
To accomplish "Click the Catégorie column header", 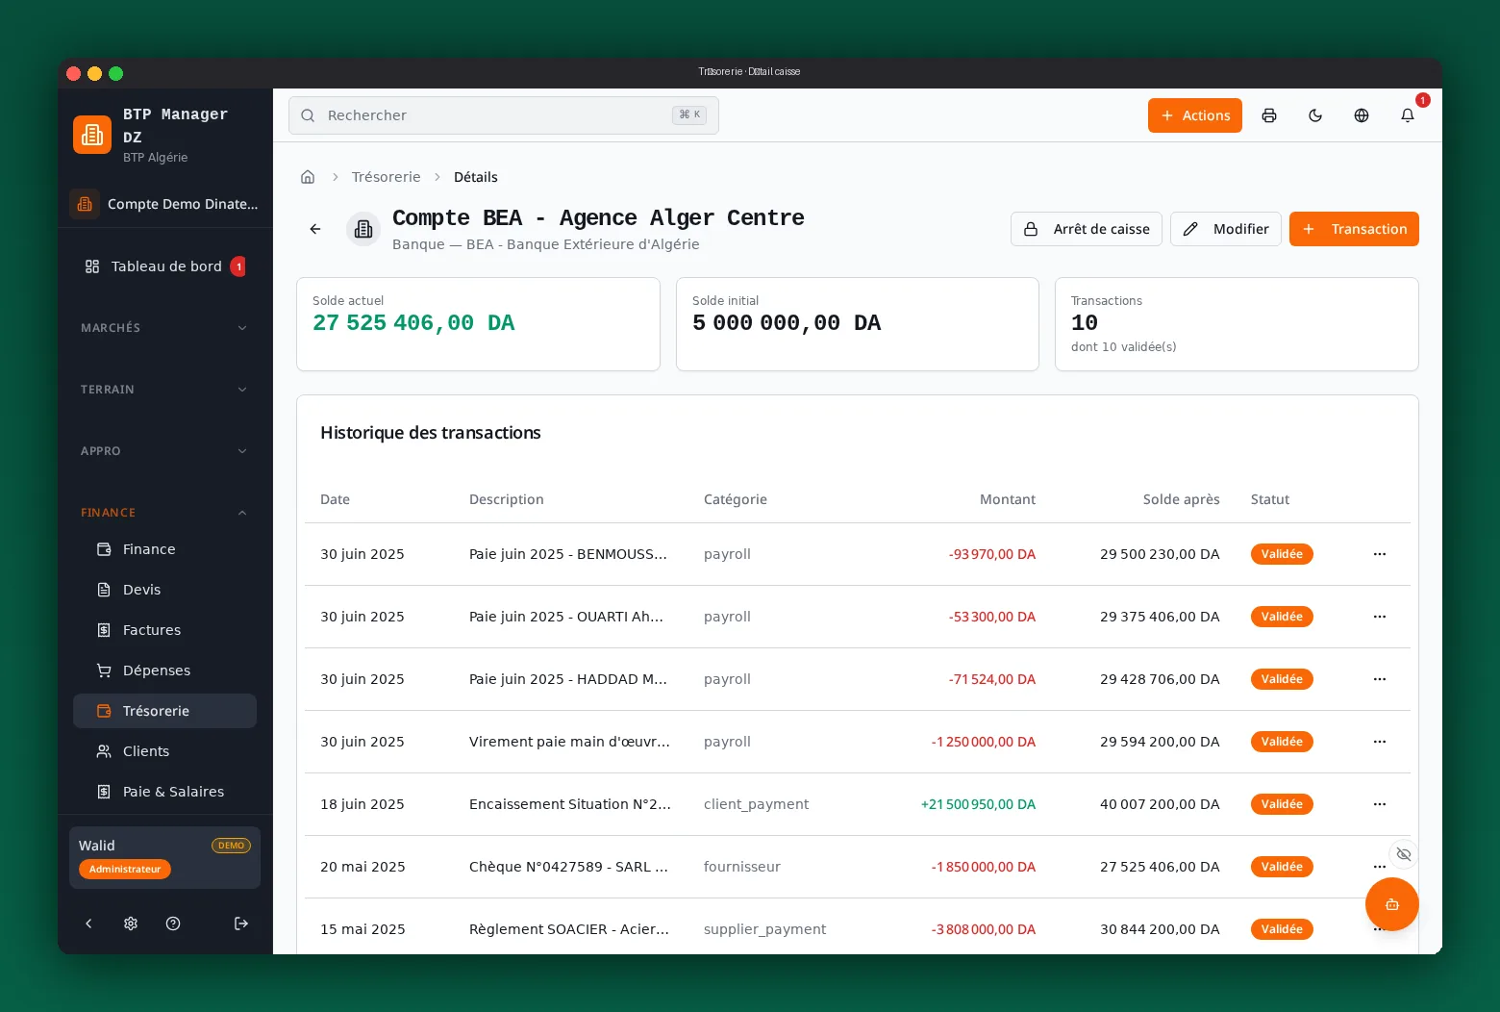I will (x=736, y=499).
